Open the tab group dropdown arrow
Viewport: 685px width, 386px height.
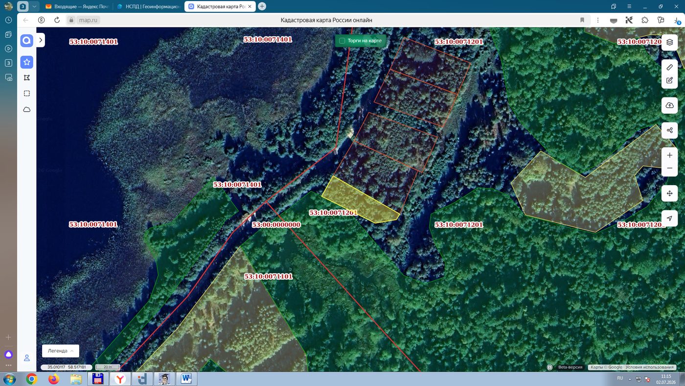(34, 6)
